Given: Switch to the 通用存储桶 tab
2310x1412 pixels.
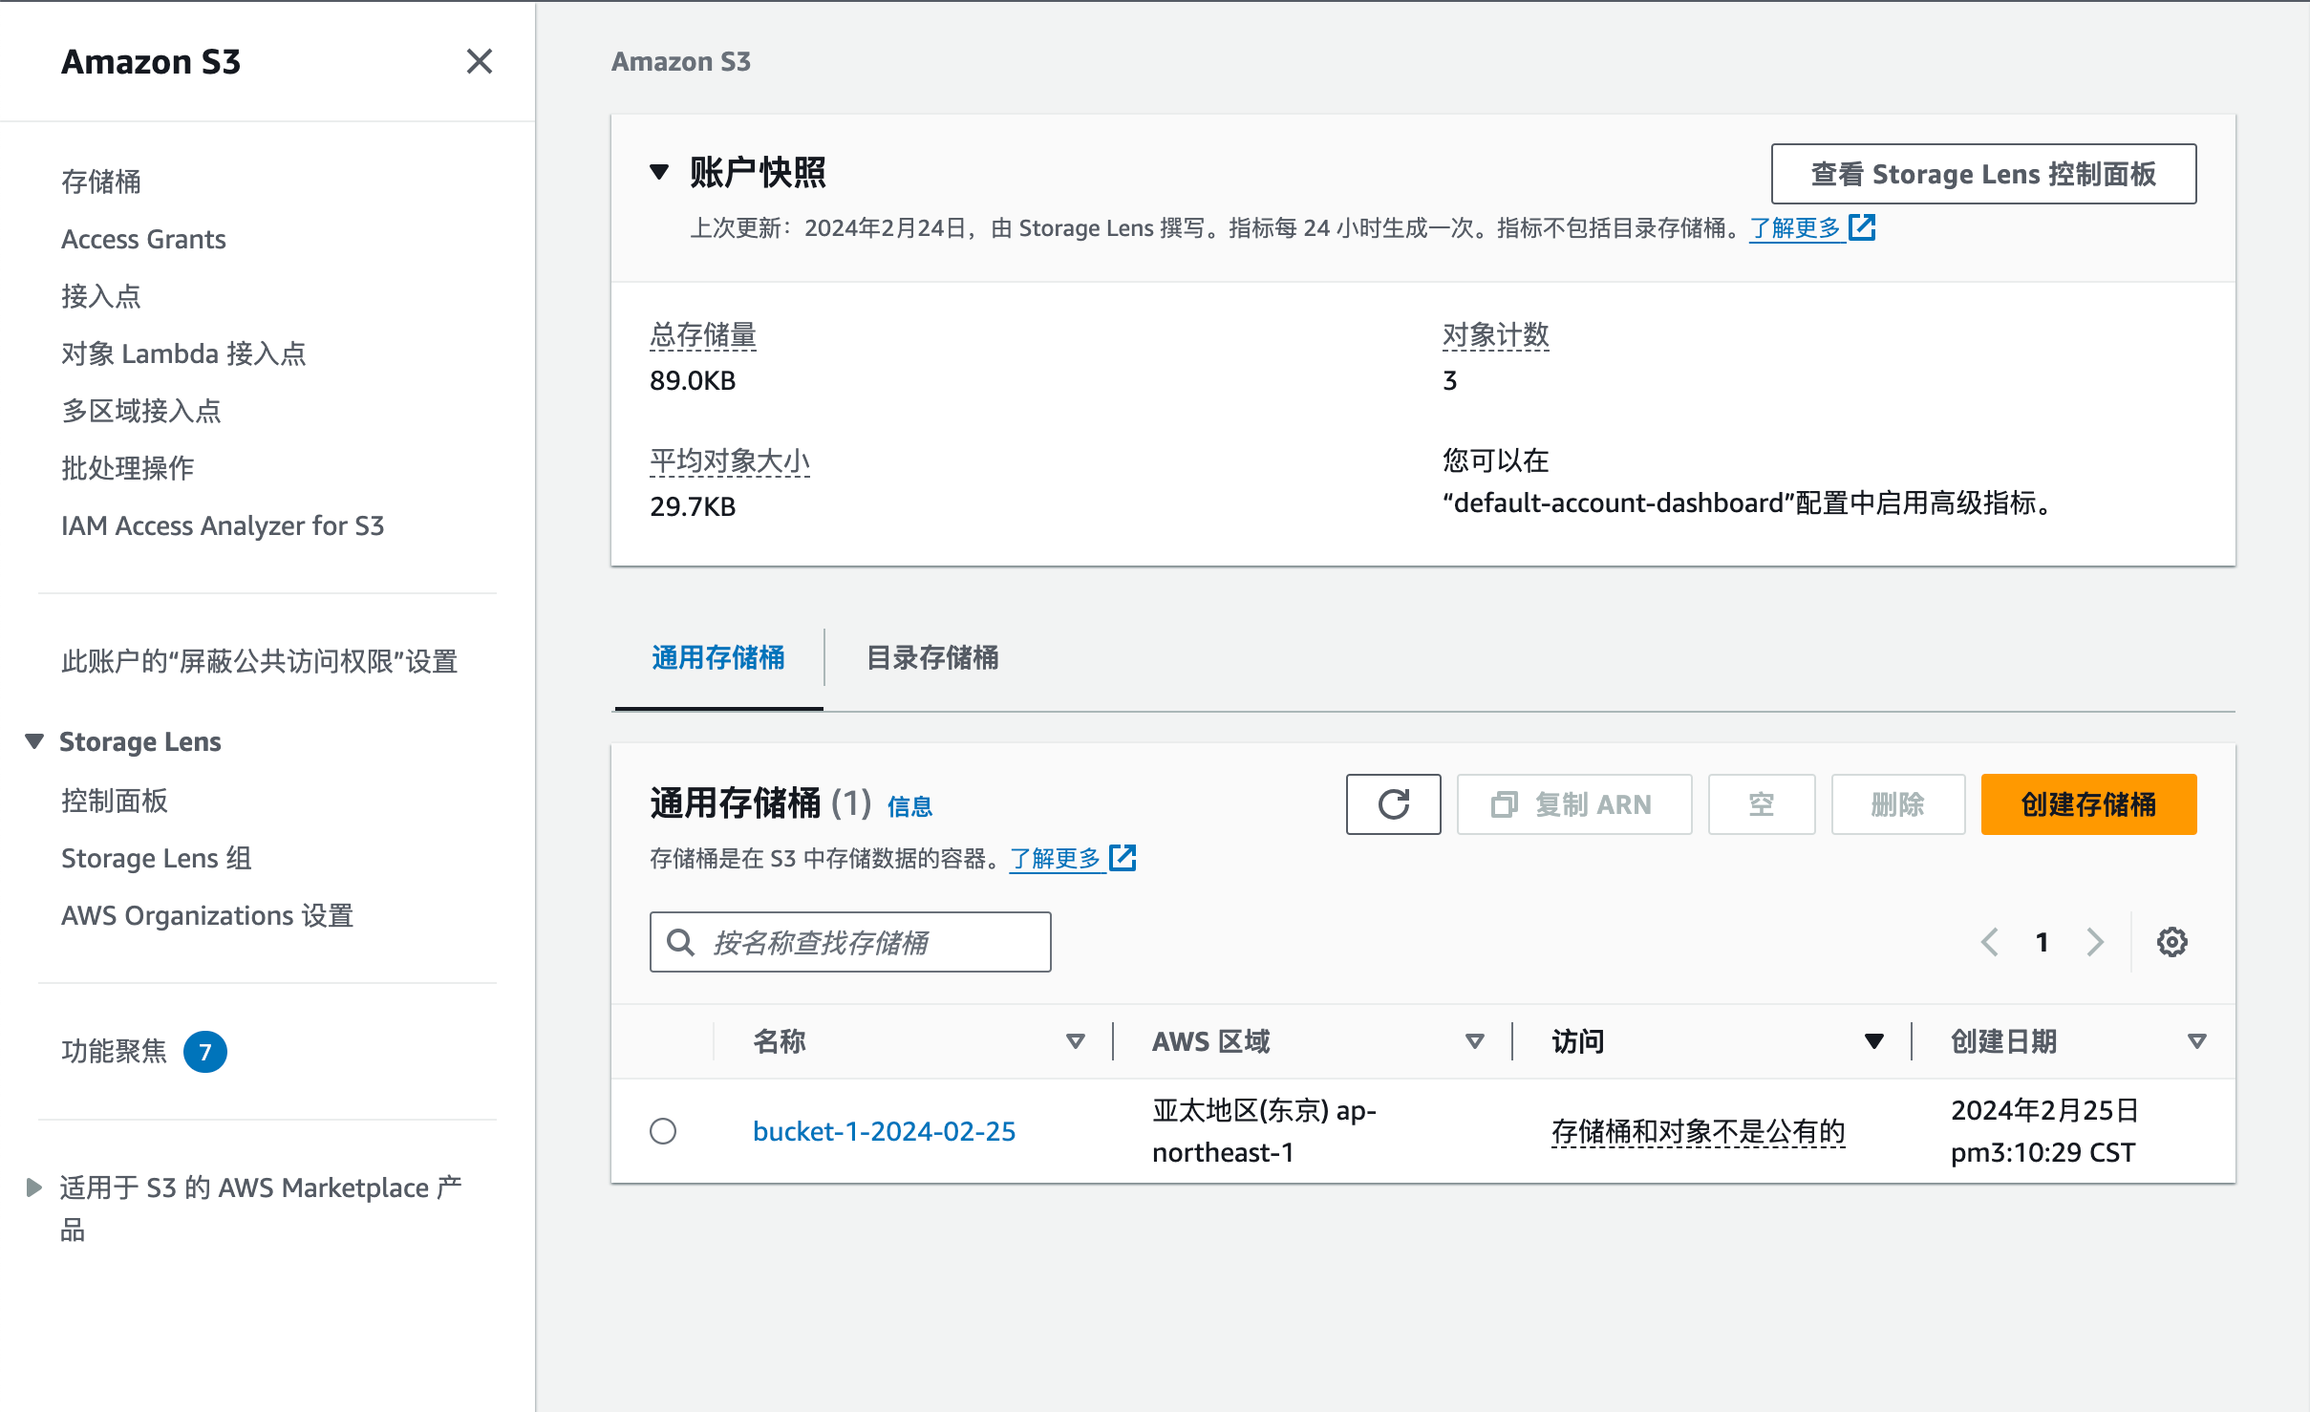Looking at the screenshot, I should pyautogui.click(x=718, y=657).
